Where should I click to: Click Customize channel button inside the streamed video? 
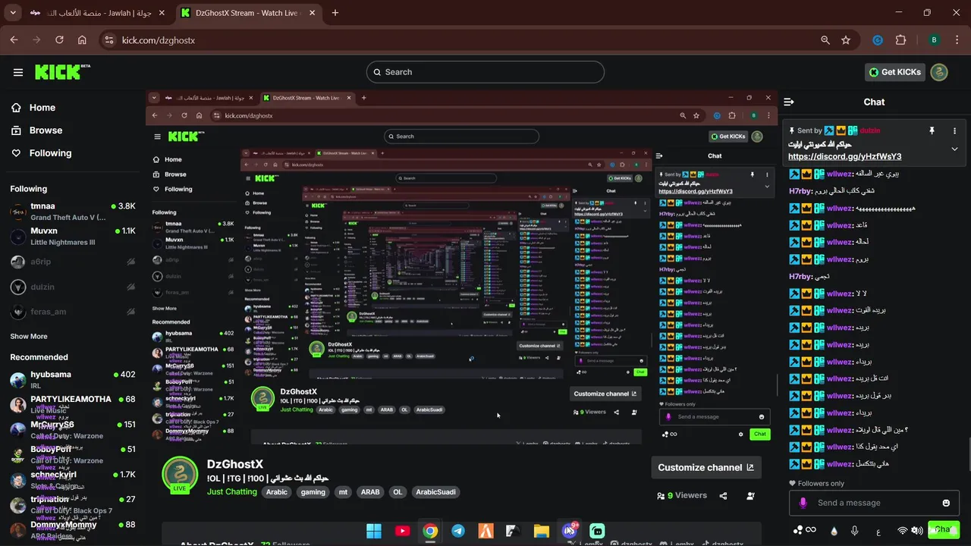tap(605, 394)
